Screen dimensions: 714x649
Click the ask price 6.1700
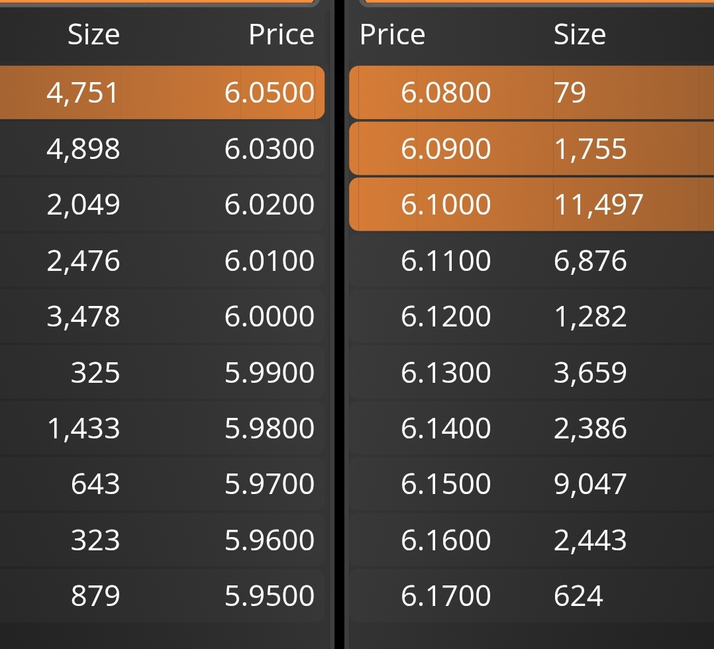446,596
